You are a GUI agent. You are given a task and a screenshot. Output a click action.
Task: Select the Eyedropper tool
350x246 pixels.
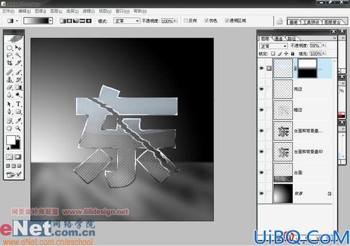(18, 121)
